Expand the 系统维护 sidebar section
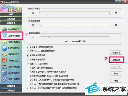This screenshot has height=96, width=128. (11, 90)
